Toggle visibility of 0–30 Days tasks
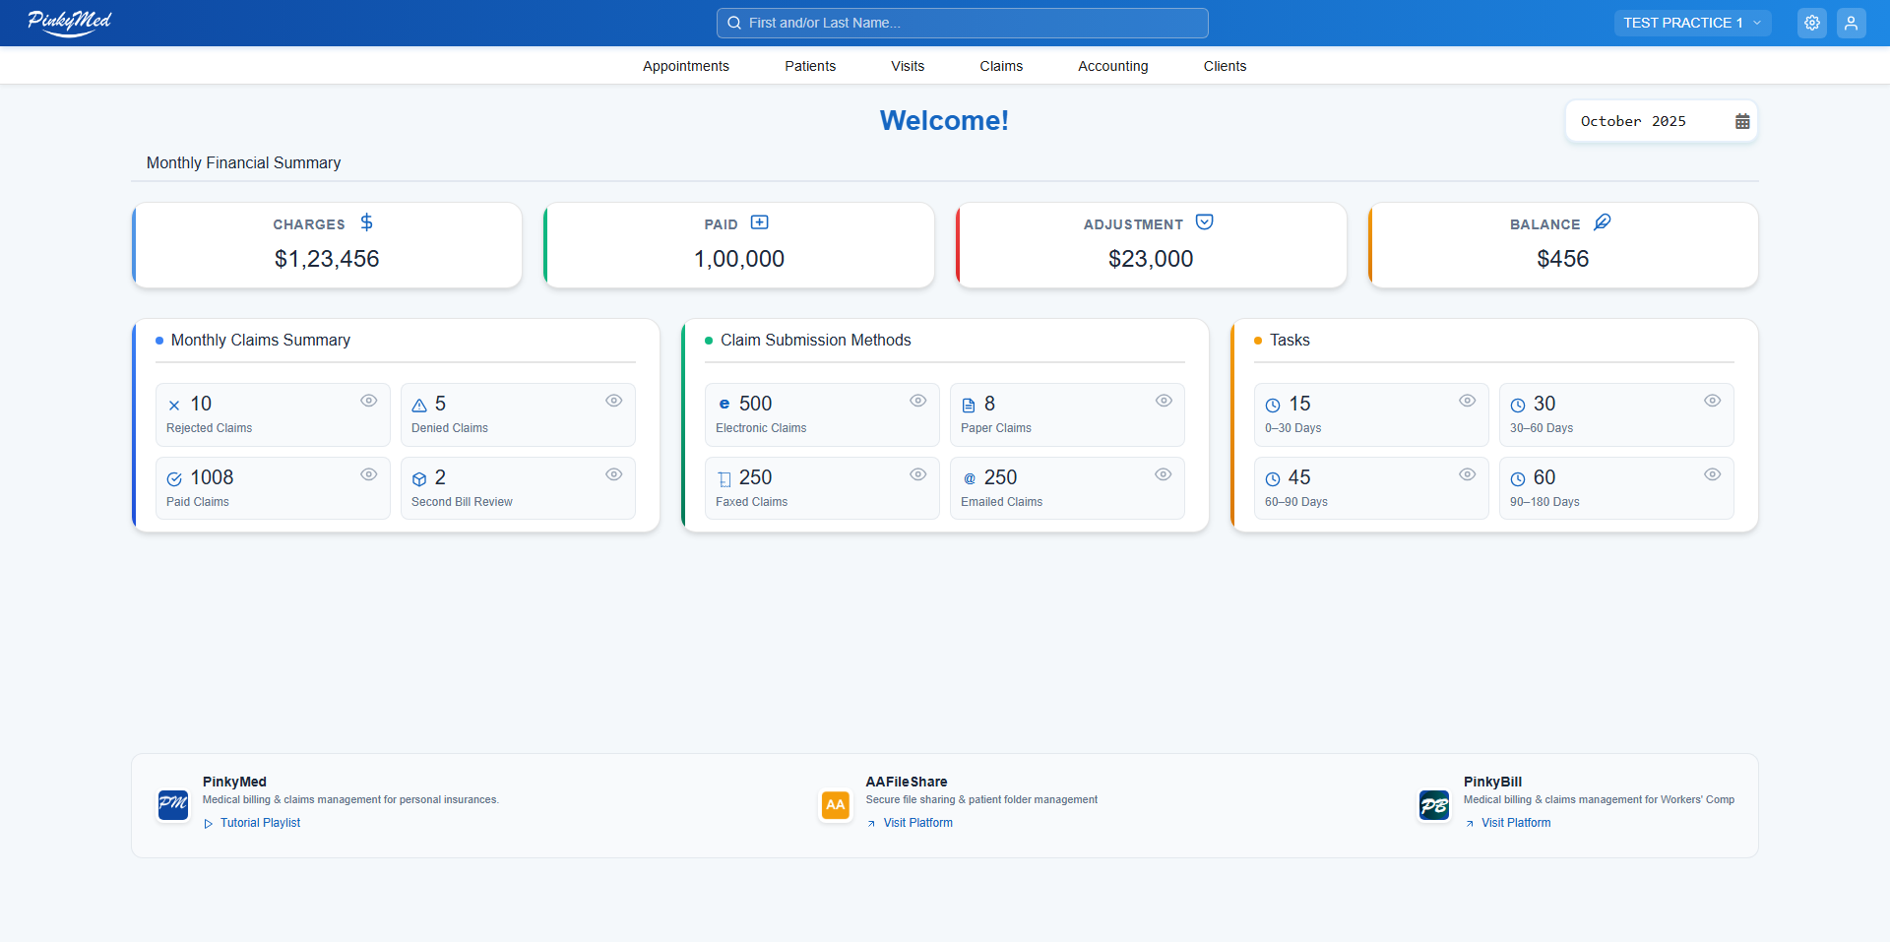Screen dimensions: 1890x942 point(1467,401)
